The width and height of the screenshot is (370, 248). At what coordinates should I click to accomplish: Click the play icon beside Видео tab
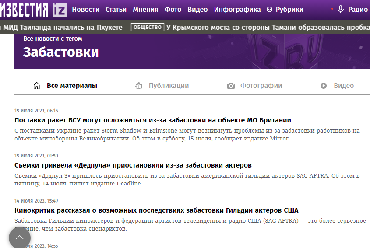click(x=324, y=86)
